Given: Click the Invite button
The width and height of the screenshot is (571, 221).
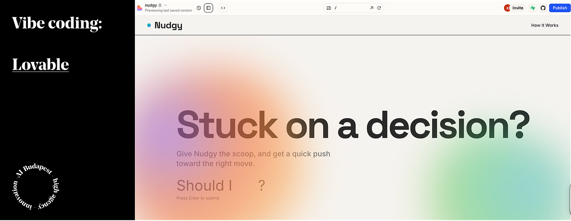Looking at the screenshot, I should [518, 8].
